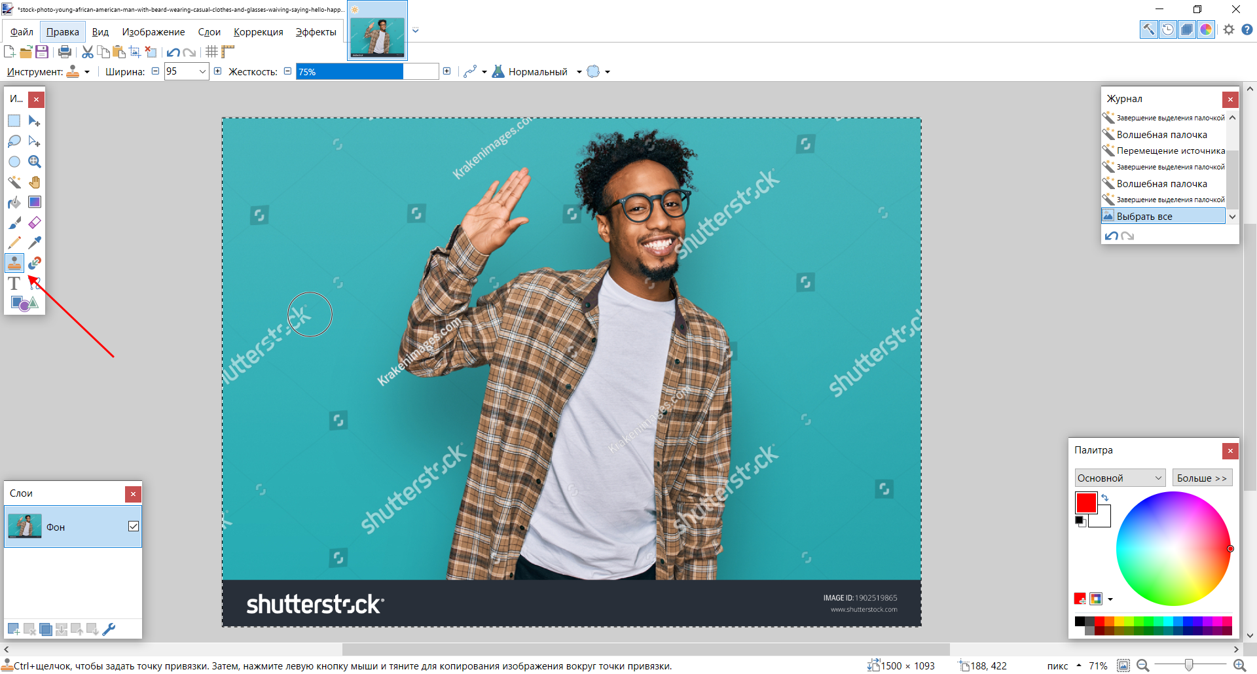Screen dimensions: 1257x674
Task: Toggle the Layers window button
Action: [1187, 29]
